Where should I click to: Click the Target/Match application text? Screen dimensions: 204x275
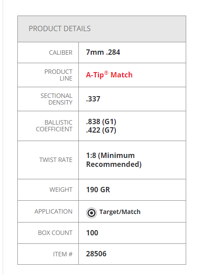tap(120, 212)
